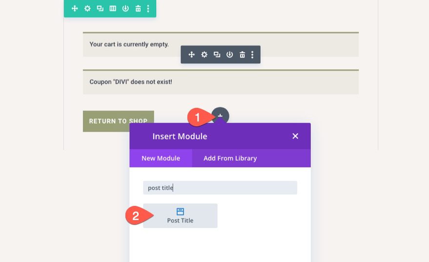Switch to Add From Library tab

pyautogui.click(x=230, y=158)
